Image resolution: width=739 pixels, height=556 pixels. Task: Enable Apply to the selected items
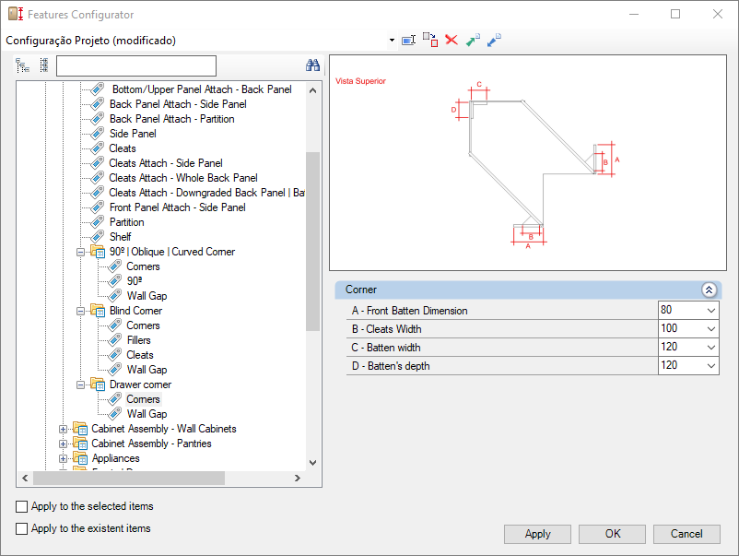pyautogui.click(x=22, y=506)
